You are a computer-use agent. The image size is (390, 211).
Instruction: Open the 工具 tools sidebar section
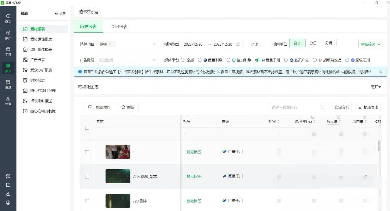coord(8,51)
